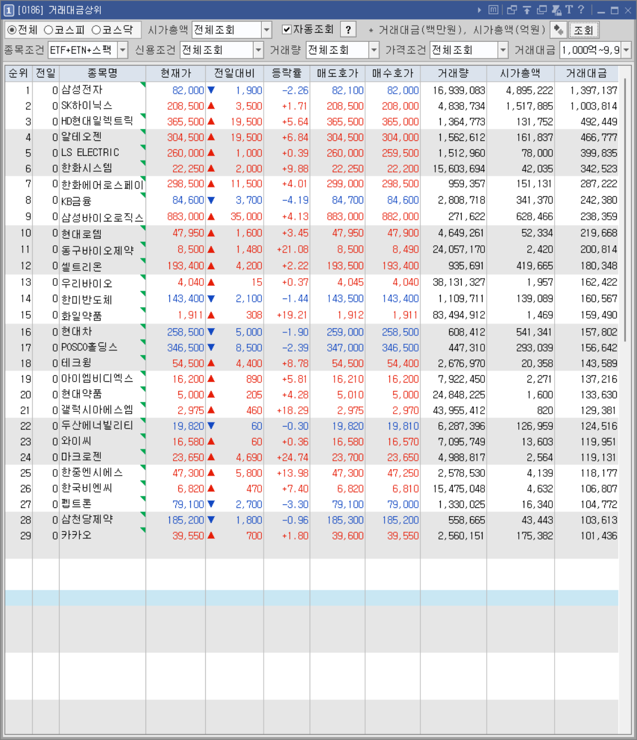Select the 셀트리온 stock name

coord(82,266)
